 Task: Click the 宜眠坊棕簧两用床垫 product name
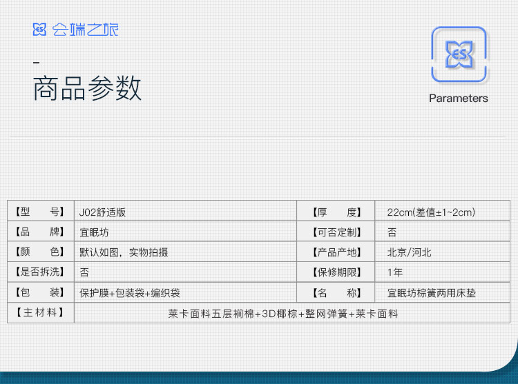[431, 293]
